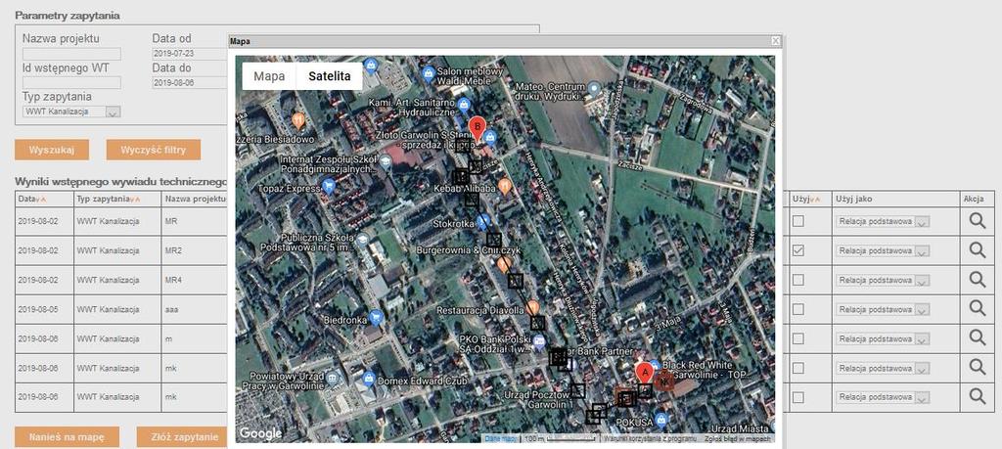
Task: Sort by Użyj column arrows
Action: coord(815,200)
